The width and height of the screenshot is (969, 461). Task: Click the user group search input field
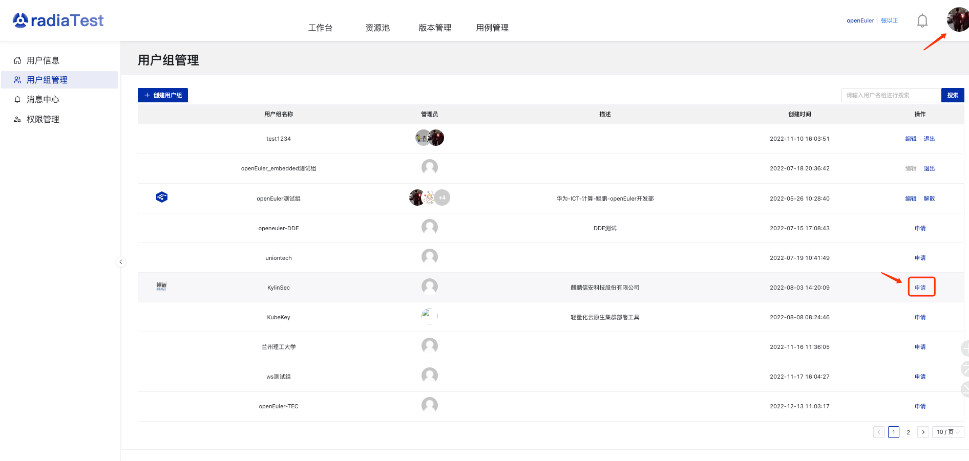click(891, 95)
